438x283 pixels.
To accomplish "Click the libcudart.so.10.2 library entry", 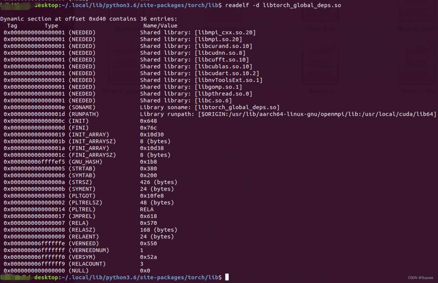I will click(227, 73).
